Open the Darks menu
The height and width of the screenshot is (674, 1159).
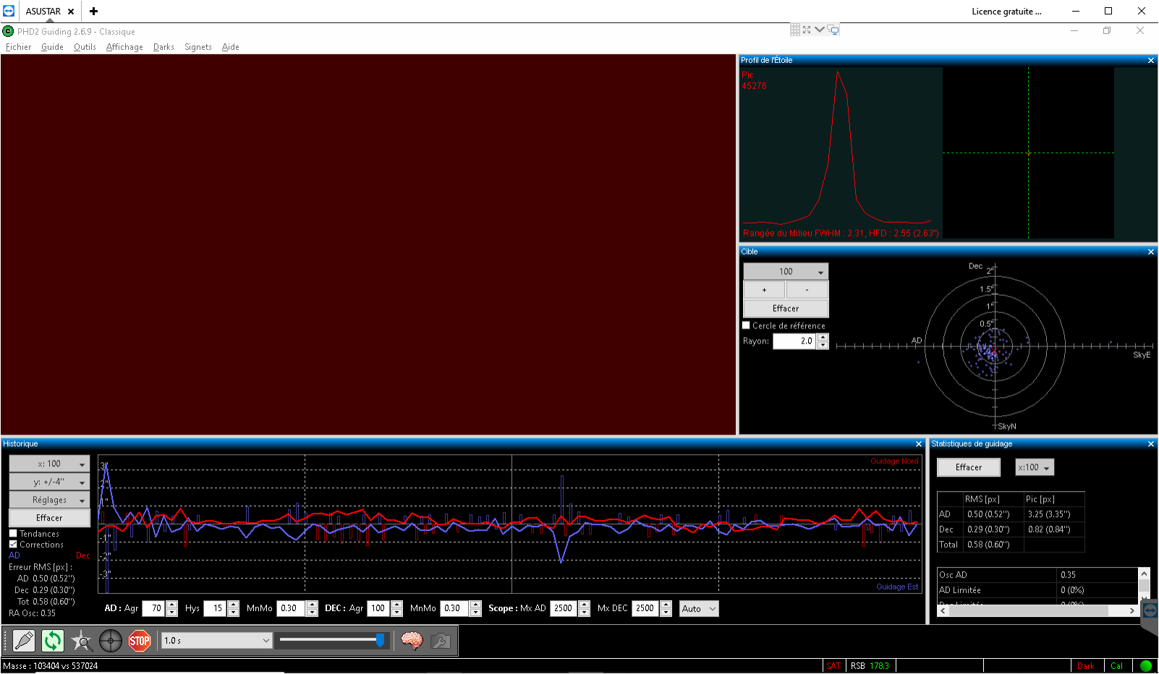[164, 47]
